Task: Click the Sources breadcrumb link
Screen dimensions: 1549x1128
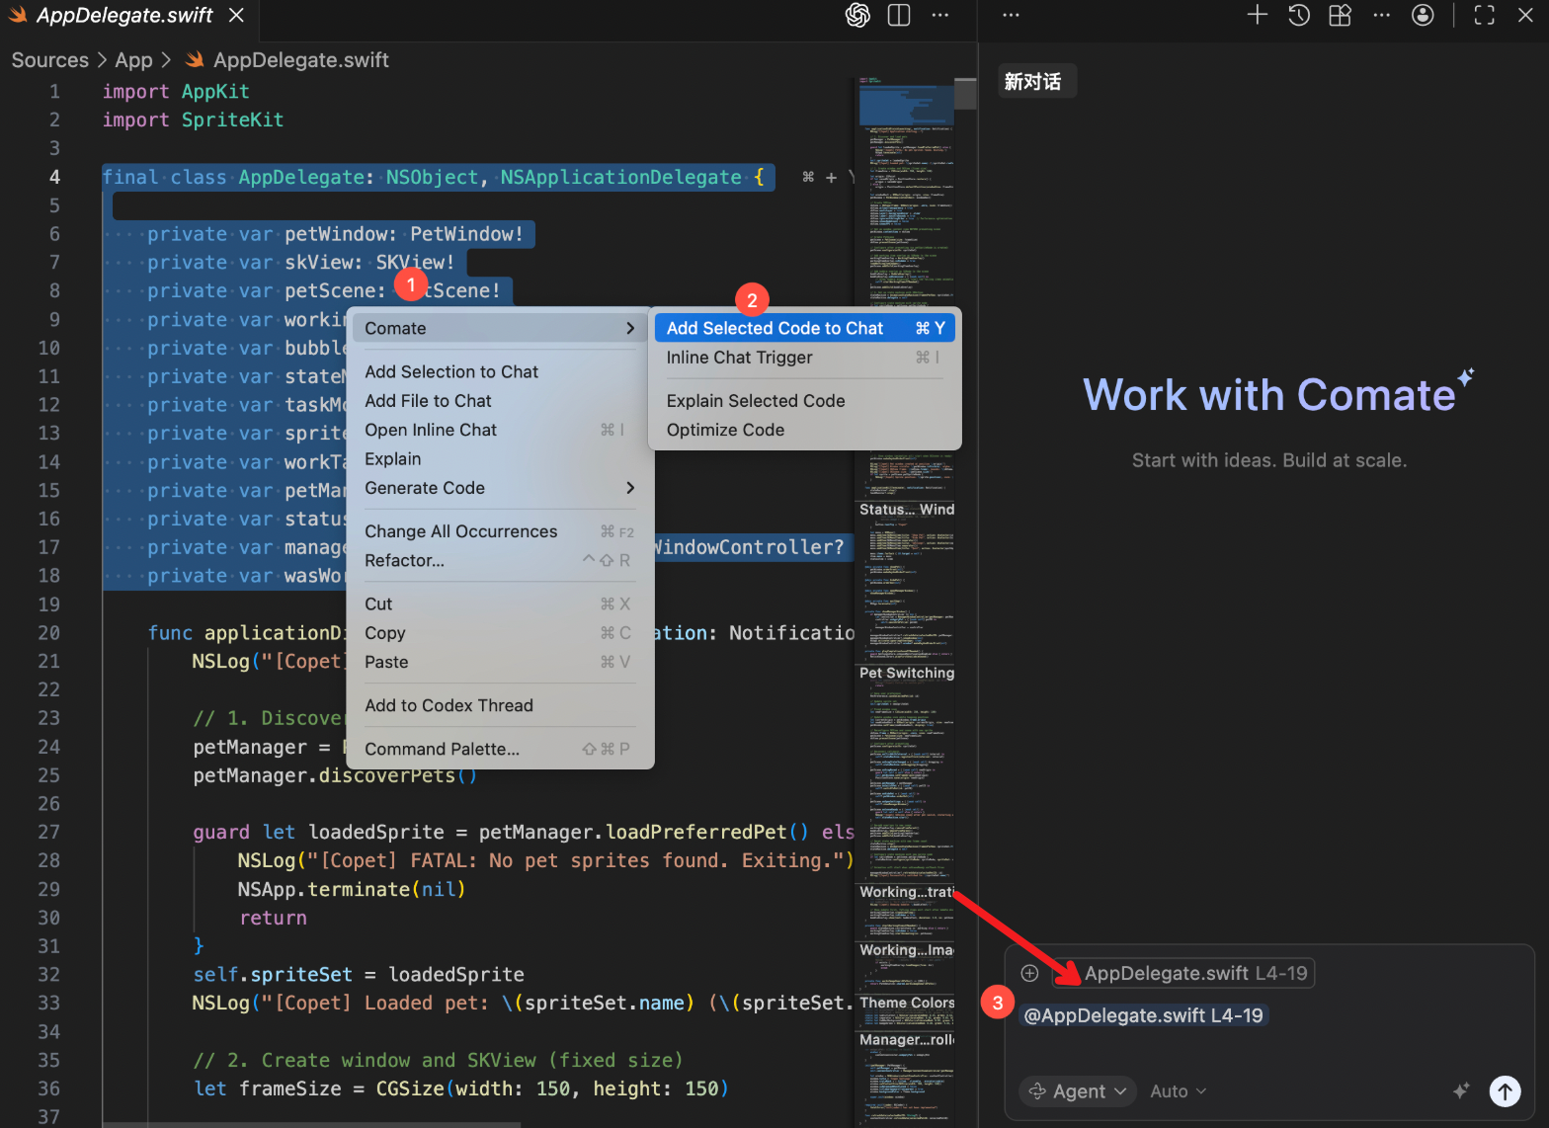Action: tap(49, 60)
